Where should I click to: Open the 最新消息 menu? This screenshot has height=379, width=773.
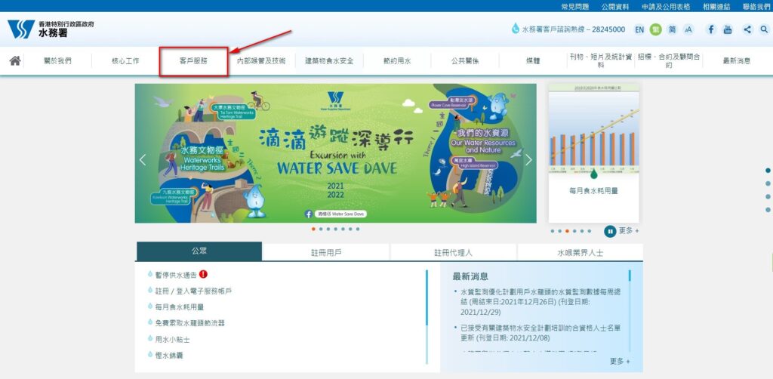[737, 61]
